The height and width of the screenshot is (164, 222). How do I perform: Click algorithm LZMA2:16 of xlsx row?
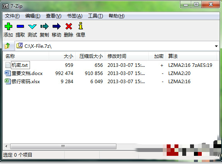click(180, 82)
